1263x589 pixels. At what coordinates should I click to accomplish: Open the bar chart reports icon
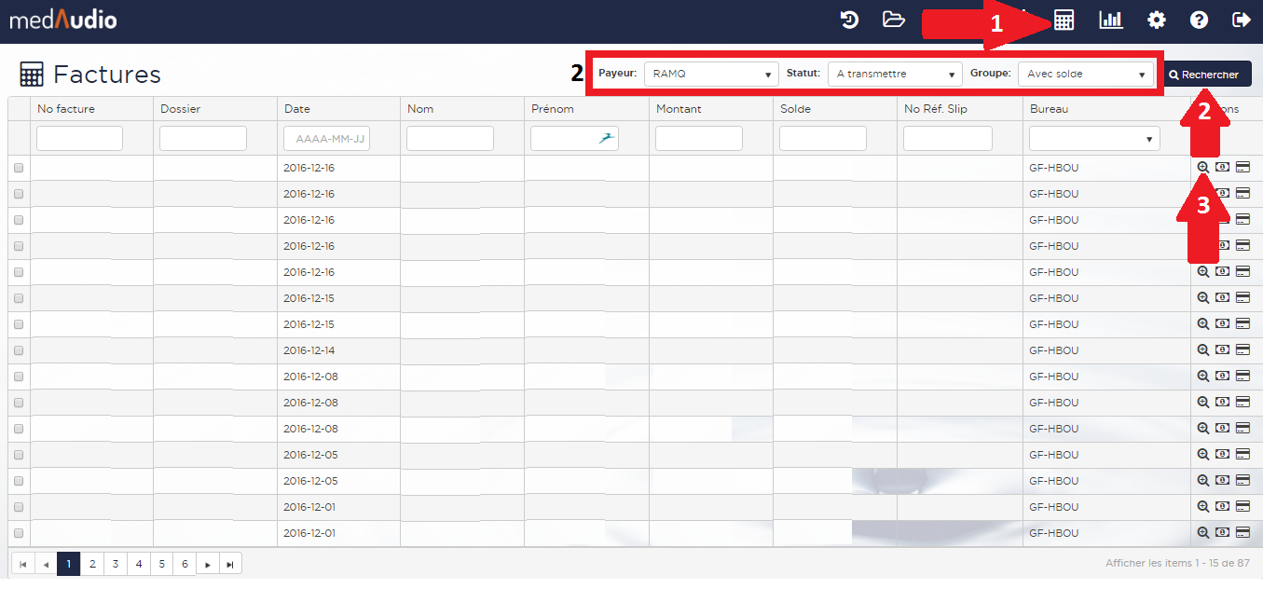point(1111,20)
